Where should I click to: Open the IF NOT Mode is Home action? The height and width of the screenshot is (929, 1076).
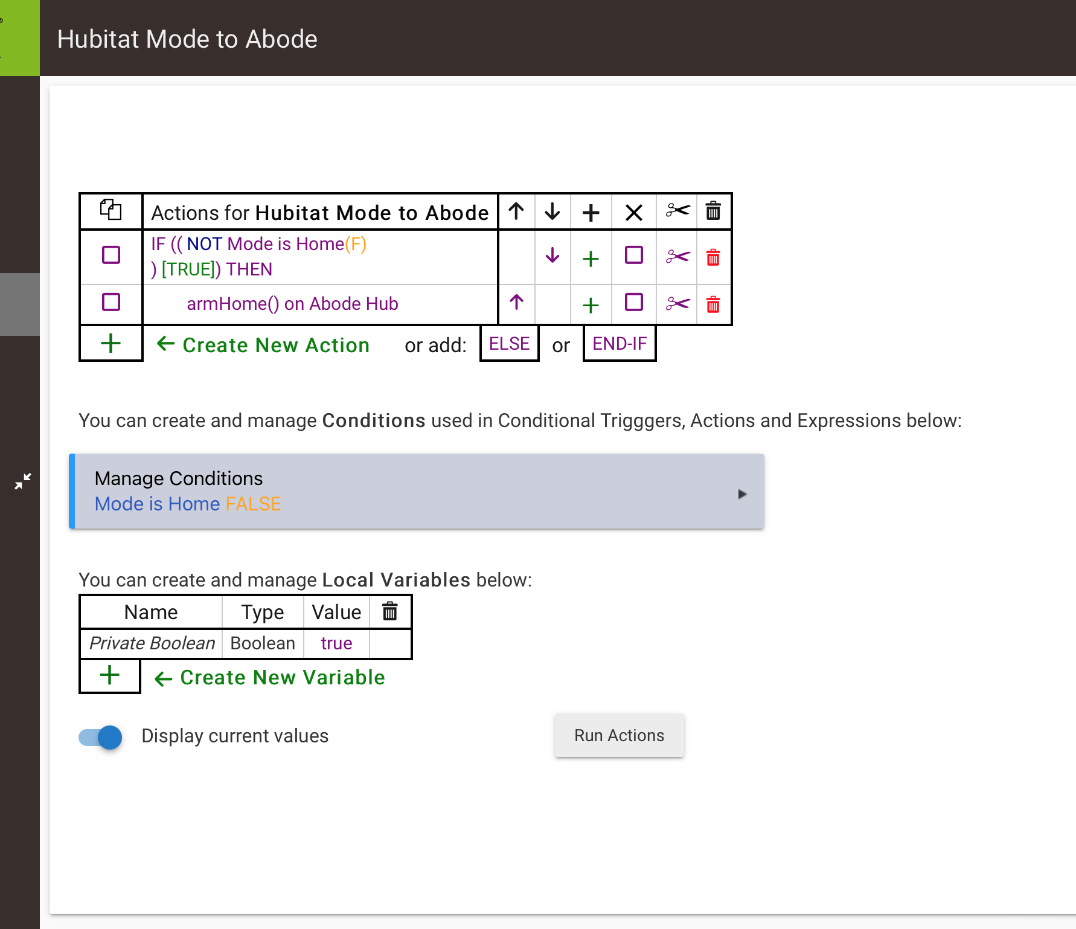(x=259, y=256)
